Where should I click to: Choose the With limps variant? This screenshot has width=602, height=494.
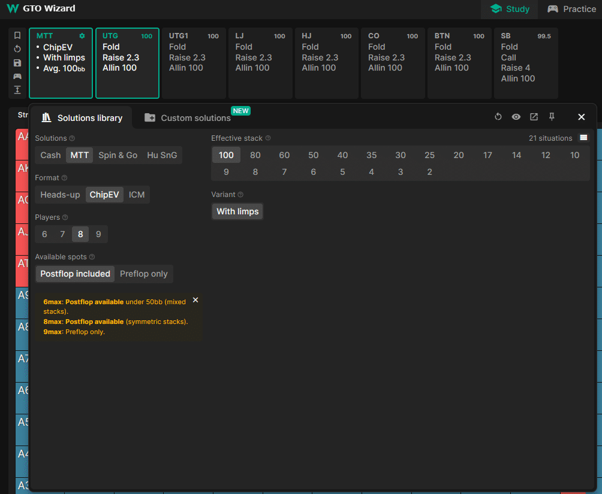click(x=237, y=211)
